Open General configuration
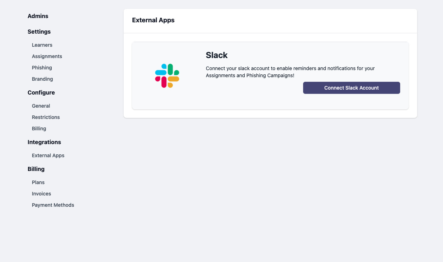 tap(41, 106)
